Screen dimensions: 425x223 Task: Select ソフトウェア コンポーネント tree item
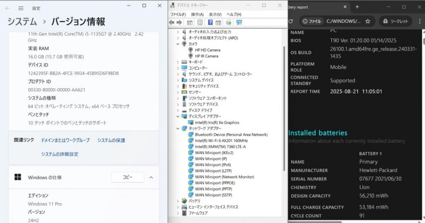(207, 98)
